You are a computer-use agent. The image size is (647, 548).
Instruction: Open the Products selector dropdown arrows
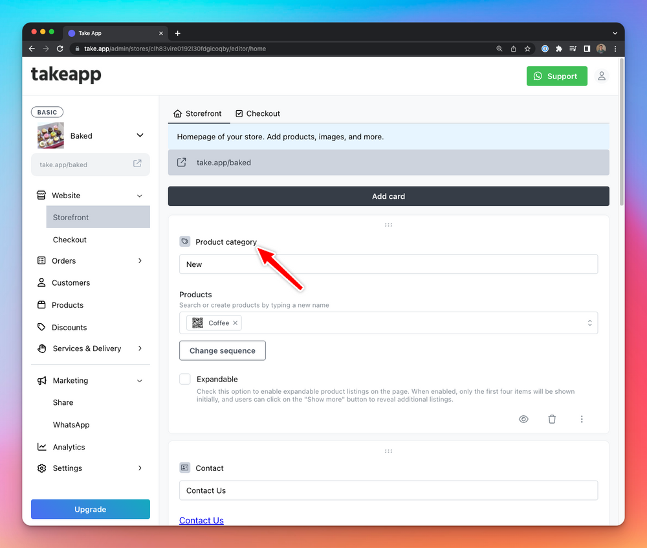tap(589, 323)
